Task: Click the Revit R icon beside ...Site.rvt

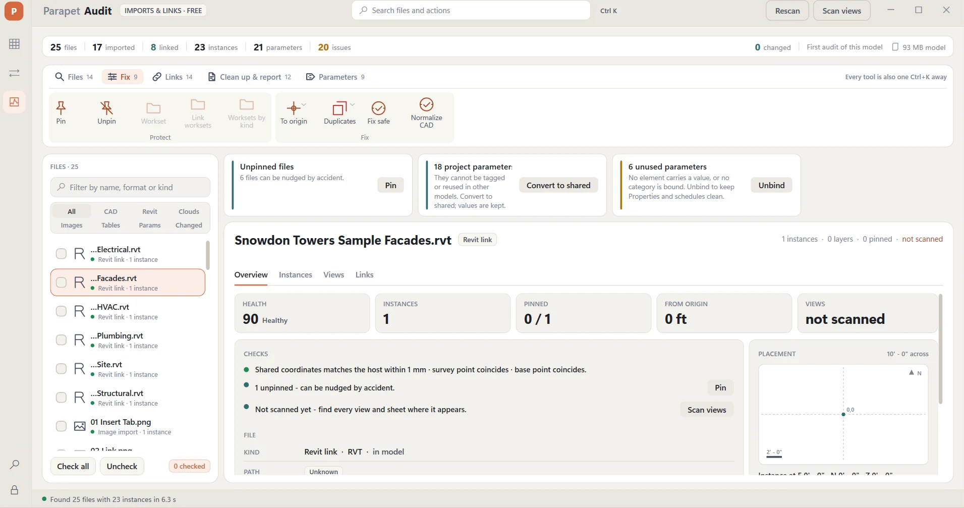Action: click(80, 369)
